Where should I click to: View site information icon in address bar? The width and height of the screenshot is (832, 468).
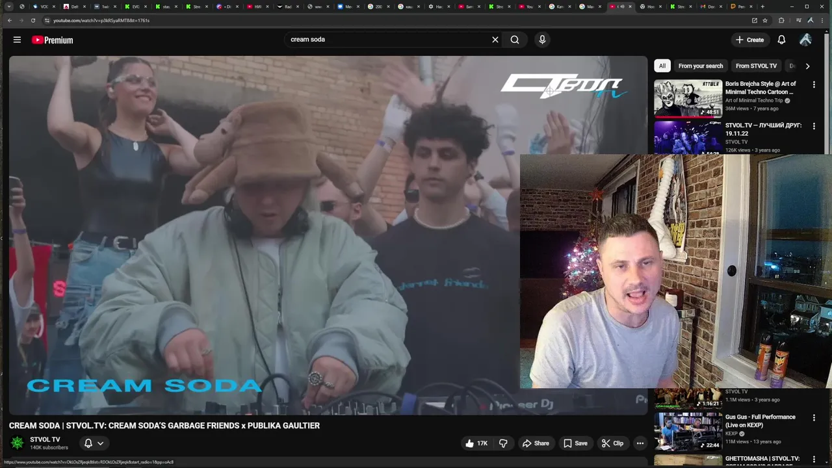tap(47, 20)
